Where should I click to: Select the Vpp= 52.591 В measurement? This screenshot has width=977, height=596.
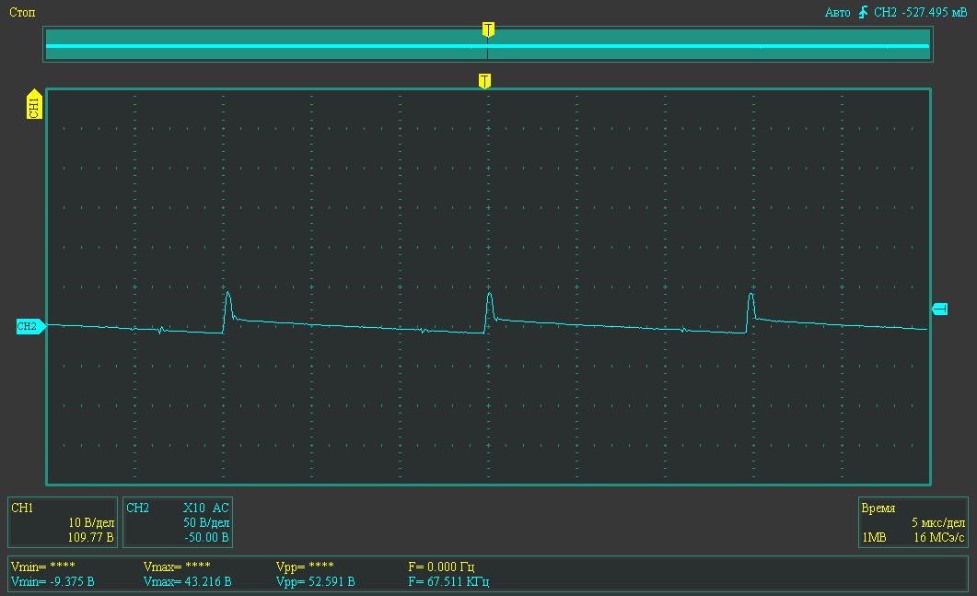tap(316, 582)
